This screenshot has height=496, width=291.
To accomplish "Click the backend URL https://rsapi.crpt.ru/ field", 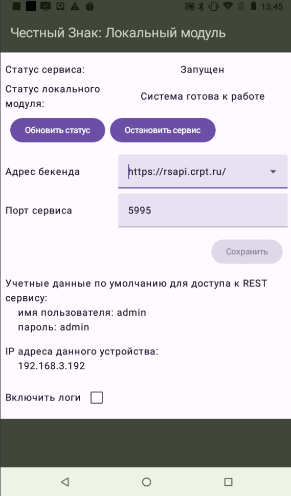I will click(203, 172).
